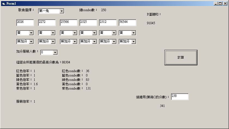The height and width of the screenshot is (129, 229).
Task: Click the 紫色combo數 value 131
Action: pyautogui.click(x=88, y=88)
